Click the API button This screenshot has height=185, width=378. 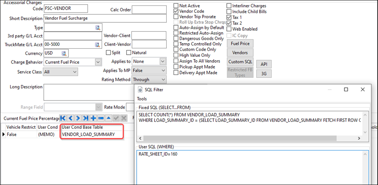click(x=264, y=64)
